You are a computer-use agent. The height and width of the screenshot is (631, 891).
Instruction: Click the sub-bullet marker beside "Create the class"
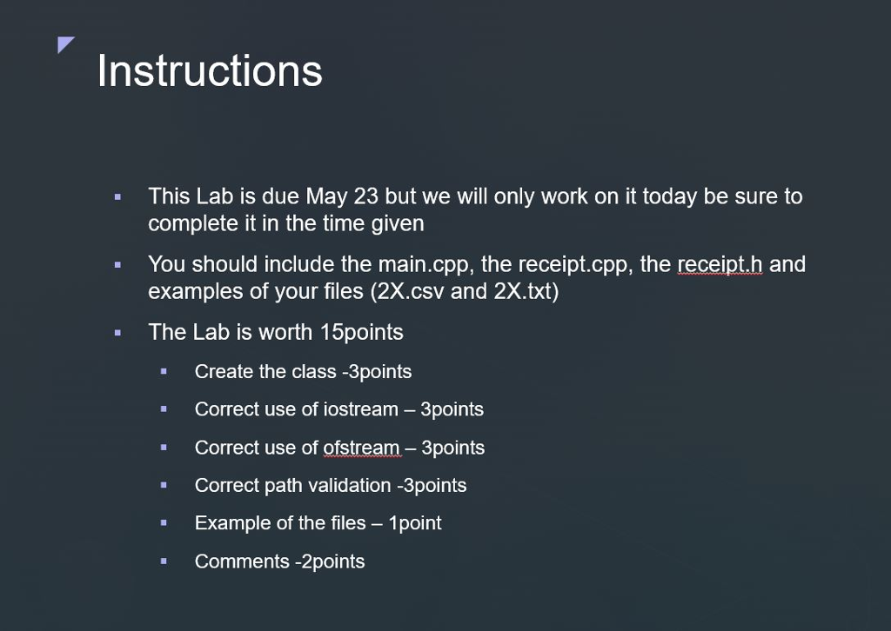click(164, 372)
